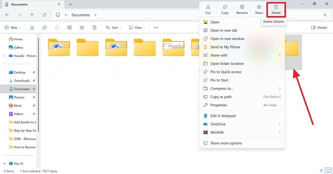Select the first folder containing Word documents
The width and height of the screenshot is (333, 174).
click(x=59, y=47)
